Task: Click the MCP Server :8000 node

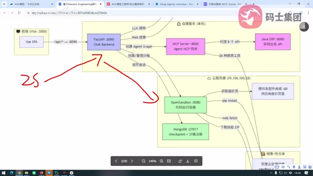Action: click(x=185, y=46)
